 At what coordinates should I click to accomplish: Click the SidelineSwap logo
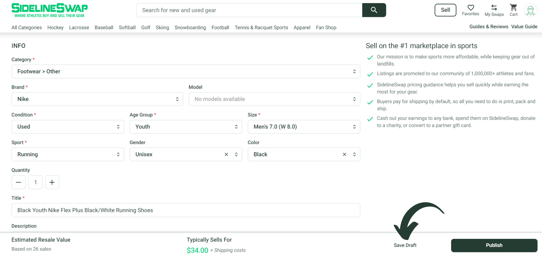click(x=49, y=10)
